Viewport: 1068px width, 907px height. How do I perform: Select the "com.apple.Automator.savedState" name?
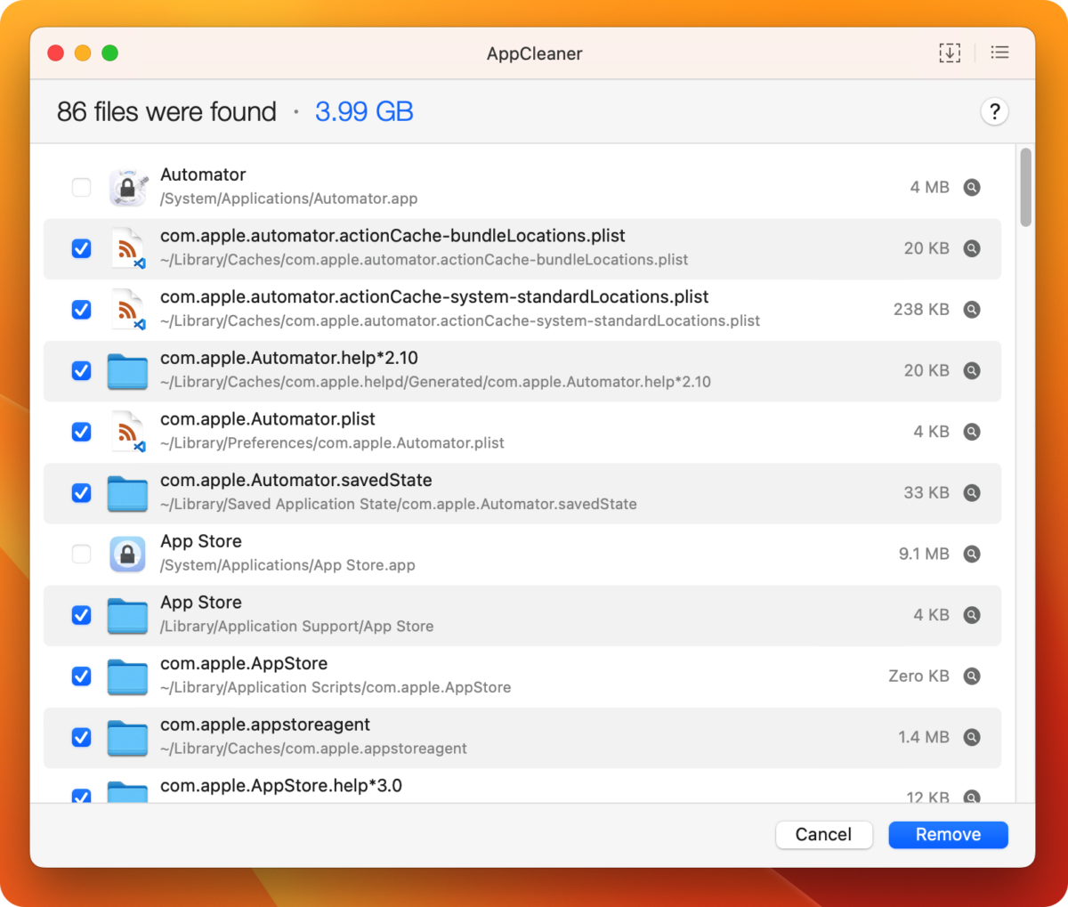coord(296,481)
